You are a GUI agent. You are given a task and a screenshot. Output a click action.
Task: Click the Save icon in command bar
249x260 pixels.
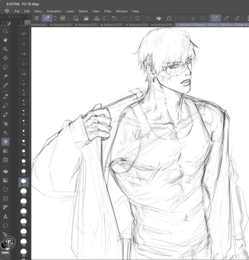(96, 18)
